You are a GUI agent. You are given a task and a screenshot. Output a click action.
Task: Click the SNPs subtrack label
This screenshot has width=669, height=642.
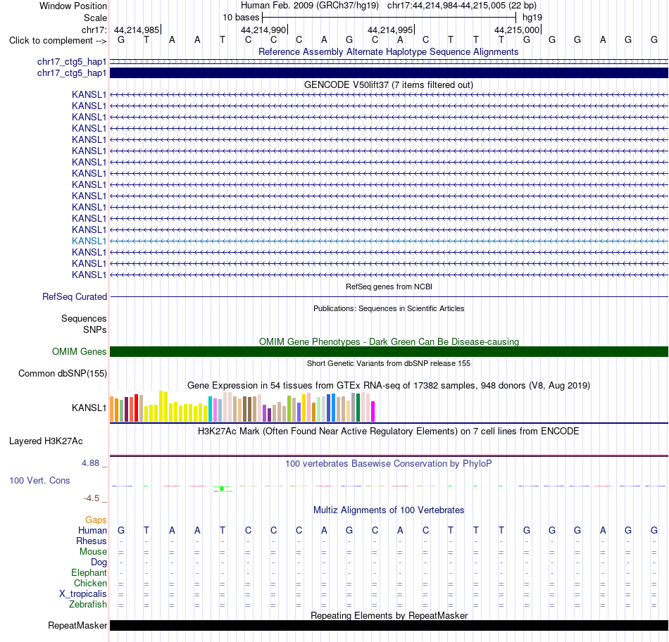click(x=95, y=329)
